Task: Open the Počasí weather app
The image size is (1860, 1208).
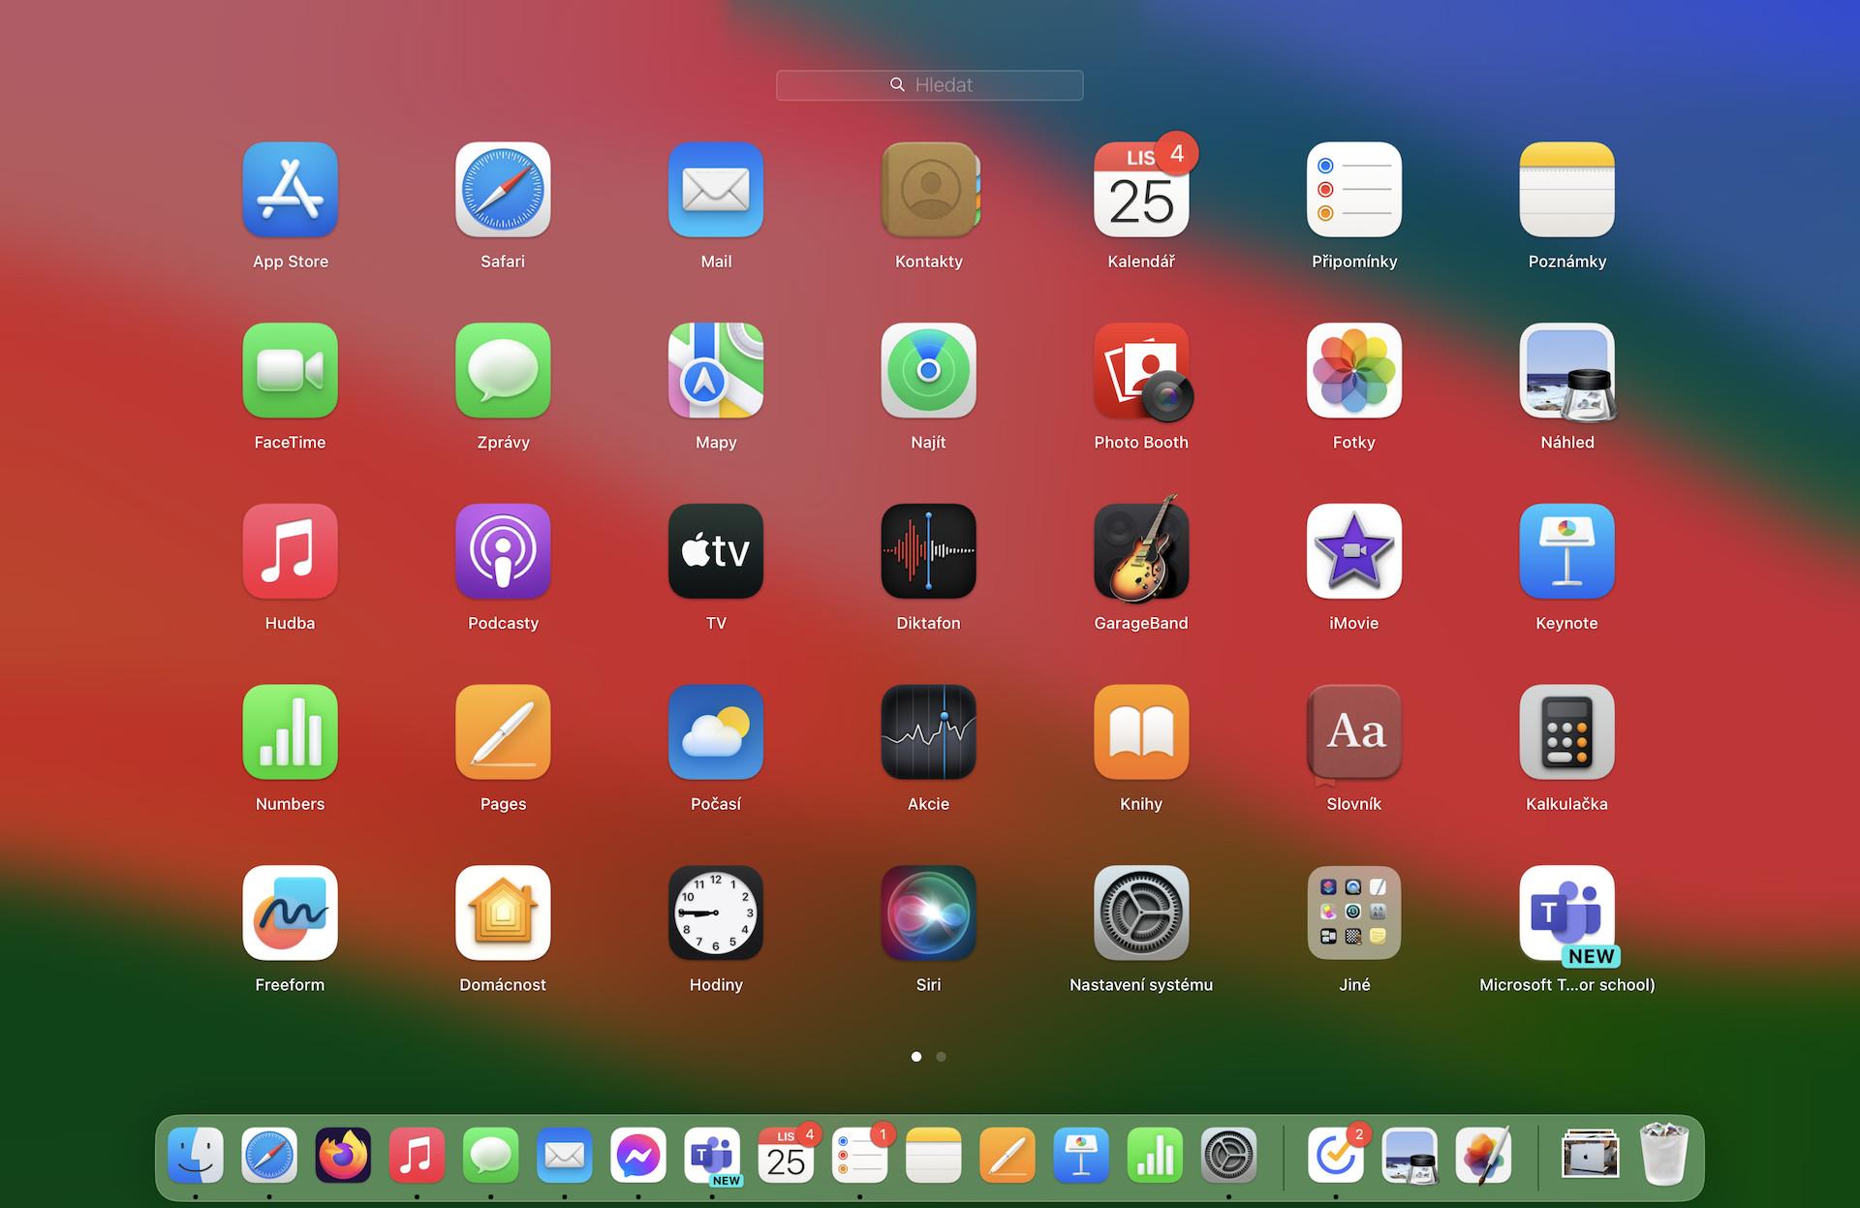Action: coord(716,732)
